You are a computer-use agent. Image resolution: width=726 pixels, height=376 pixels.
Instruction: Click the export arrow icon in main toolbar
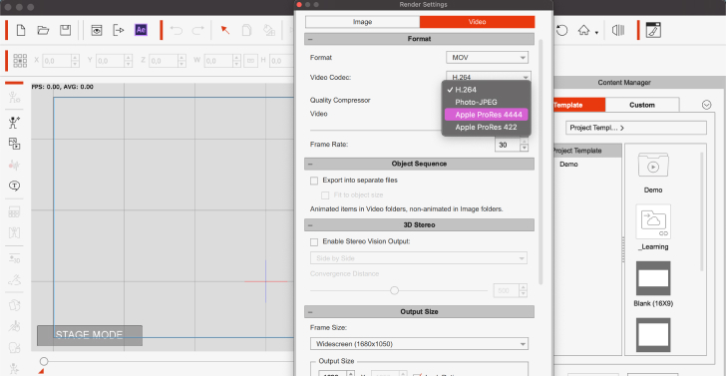click(119, 31)
